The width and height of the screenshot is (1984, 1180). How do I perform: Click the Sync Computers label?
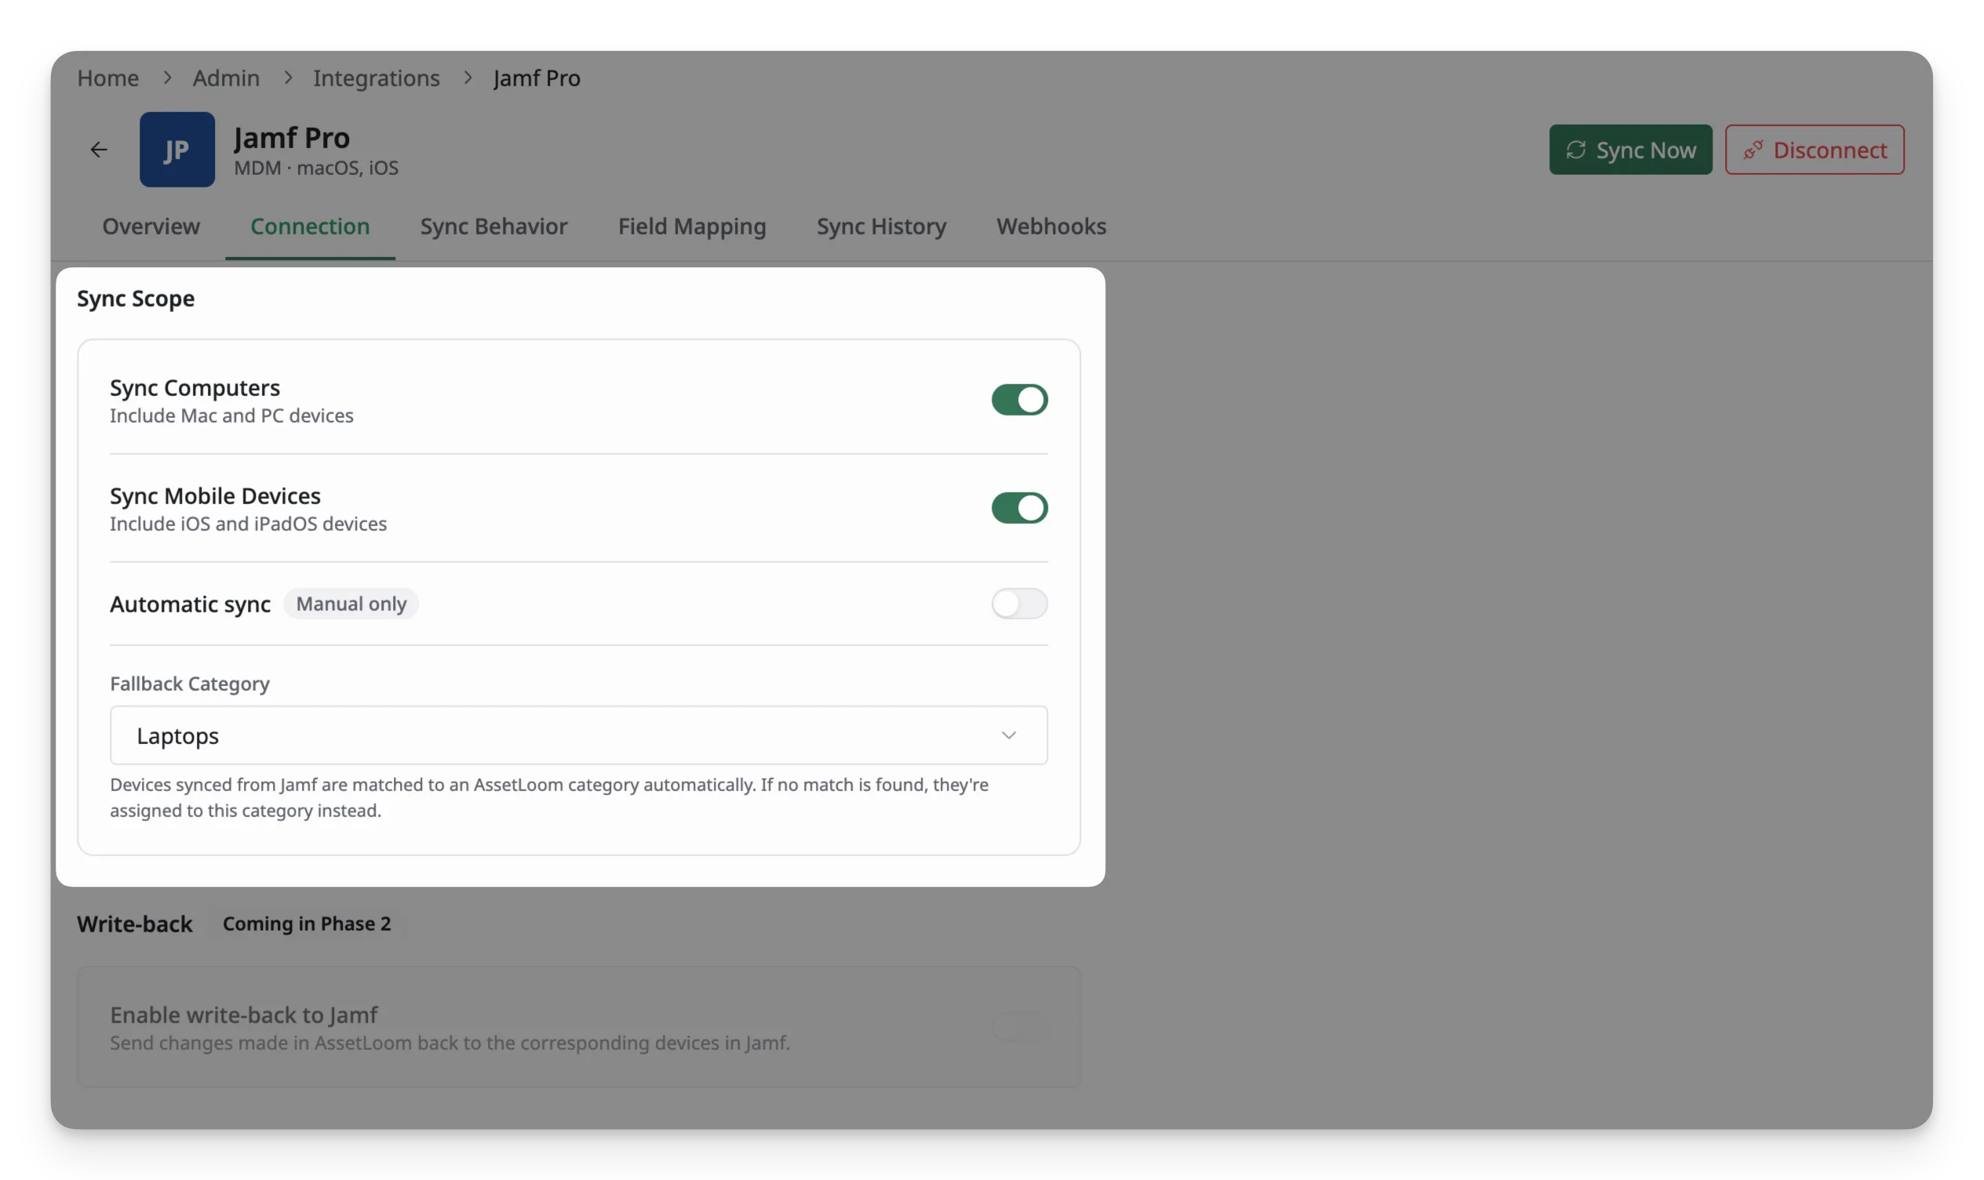[195, 387]
